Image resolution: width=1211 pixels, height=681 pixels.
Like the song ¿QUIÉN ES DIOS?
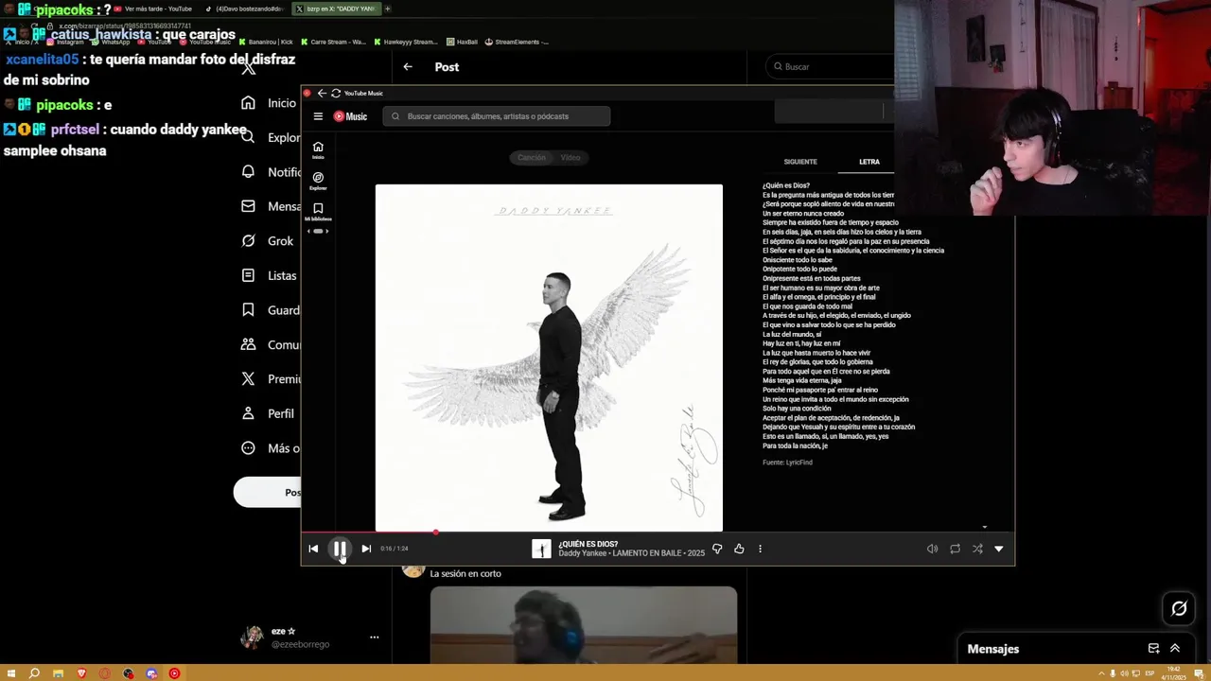click(x=739, y=549)
